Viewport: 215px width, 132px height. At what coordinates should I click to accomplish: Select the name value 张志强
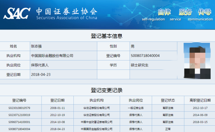[36, 46]
